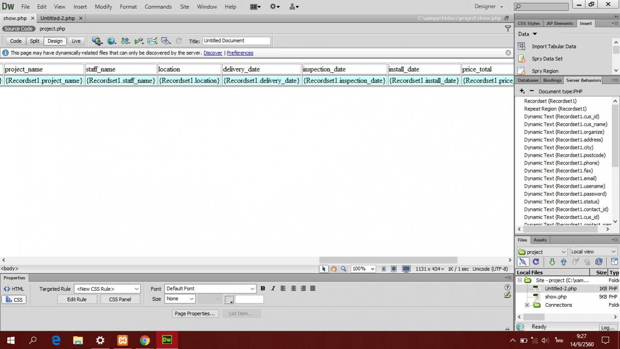Toggle Italic formatting in Properties
Image resolution: width=620 pixels, height=349 pixels.
click(273, 289)
